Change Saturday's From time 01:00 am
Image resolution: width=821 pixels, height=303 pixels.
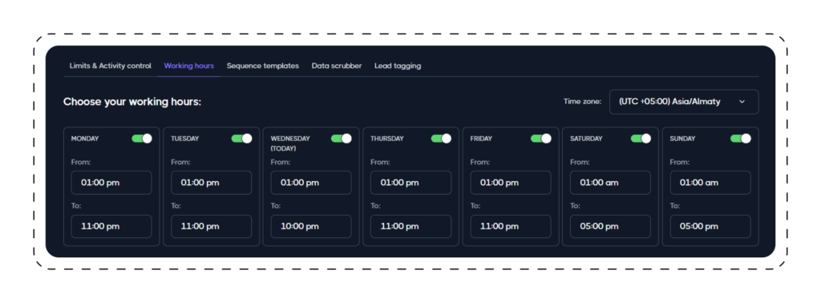[610, 183]
